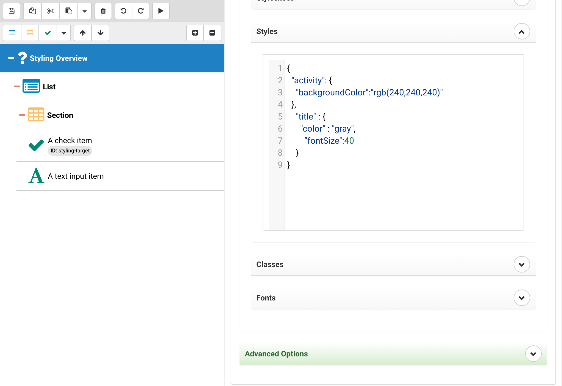Expand the Fonts panel
The image size is (562, 386).
(522, 298)
